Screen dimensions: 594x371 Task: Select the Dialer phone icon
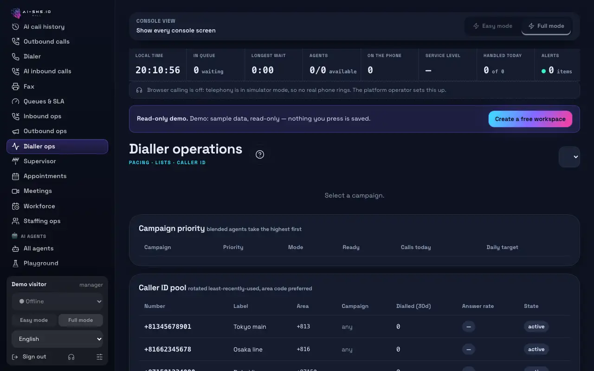pyautogui.click(x=15, y=57)
